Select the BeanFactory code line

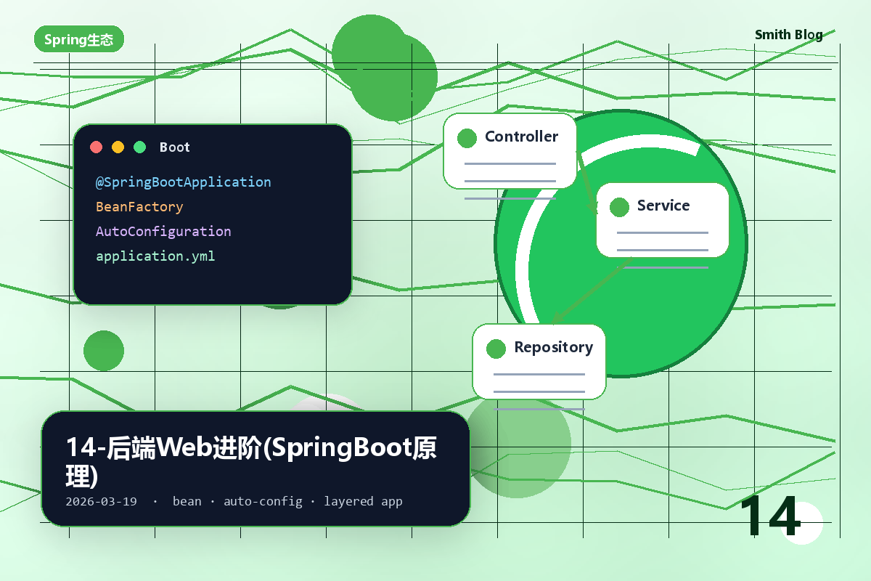139,207
